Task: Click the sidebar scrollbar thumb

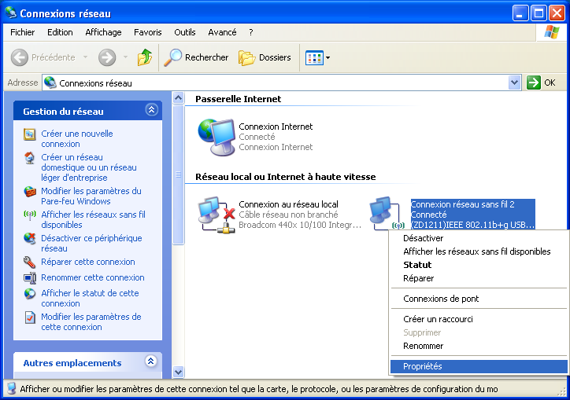Action: point(178,174)
